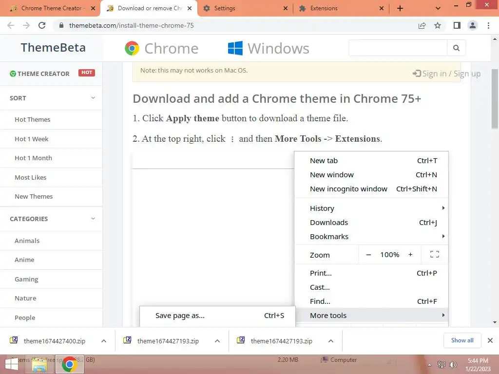
Task: Open options for rightmost theme1674427193.zip download
Action: [331, 341]
